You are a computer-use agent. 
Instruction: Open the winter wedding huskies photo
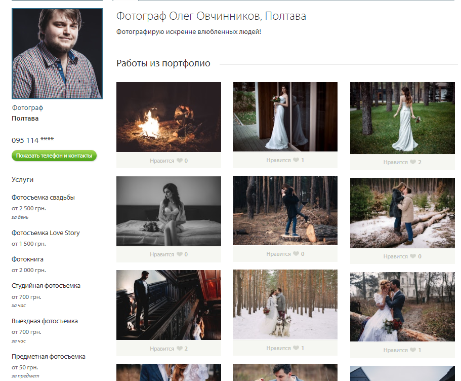pyautogui.click(x=285, y=304)
